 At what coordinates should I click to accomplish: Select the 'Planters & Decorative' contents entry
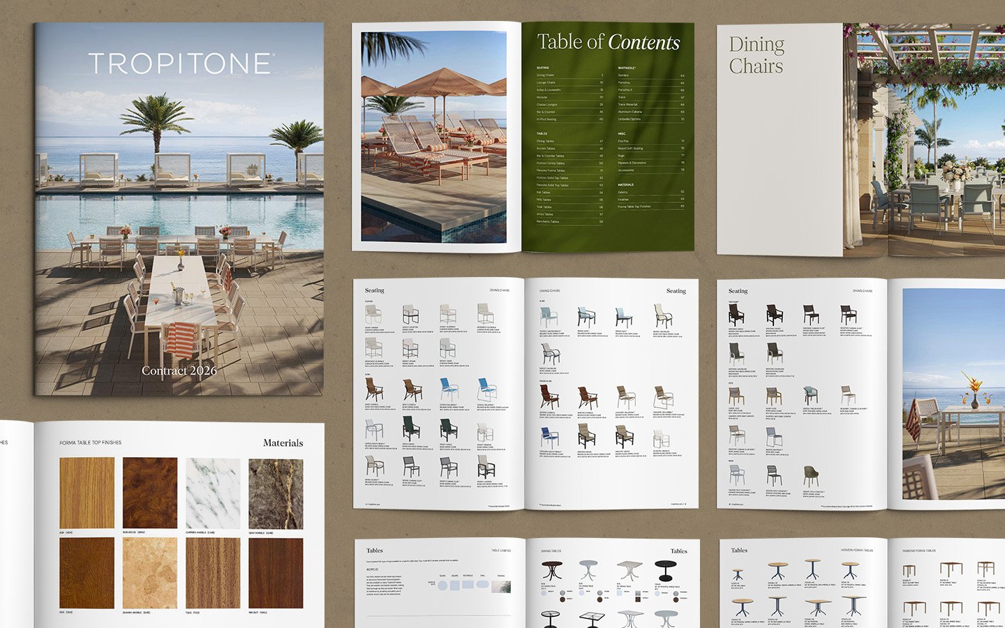[x=632, y=163]
